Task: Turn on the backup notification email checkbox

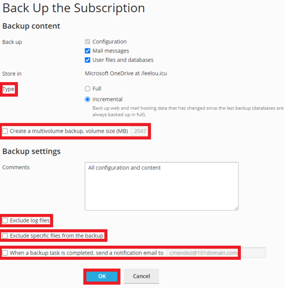Action: click(5, 253)
